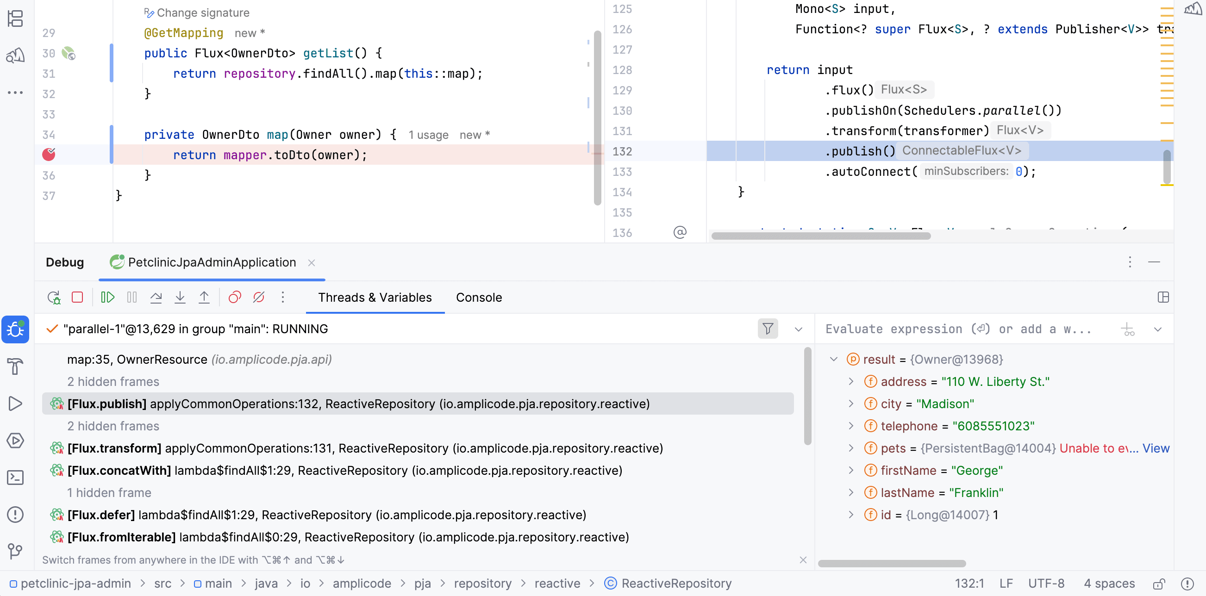
Task: Pause program execution
Action: [x=132, y=298]
